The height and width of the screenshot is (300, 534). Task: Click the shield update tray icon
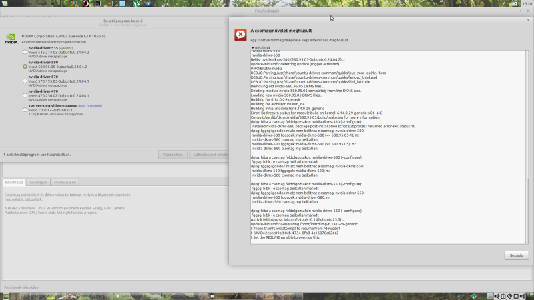pyautogui.click(x=509, y=296)
